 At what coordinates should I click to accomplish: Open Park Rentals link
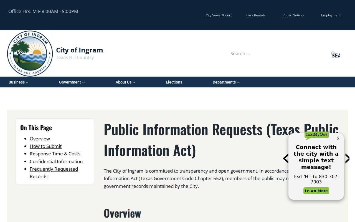pos(256,15)
